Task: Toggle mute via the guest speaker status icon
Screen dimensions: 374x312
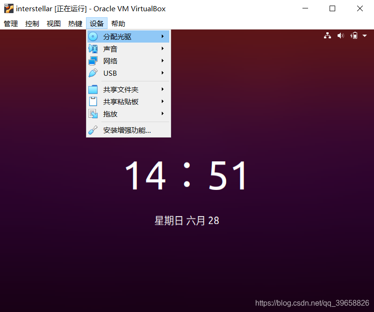Action: (340, 35)
